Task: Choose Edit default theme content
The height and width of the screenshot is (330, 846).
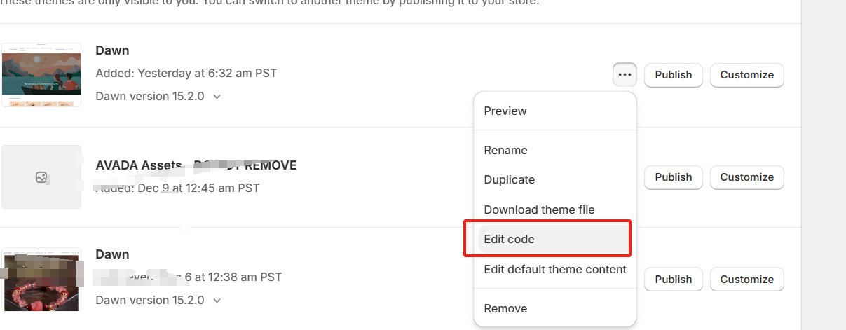Action: 555,269
